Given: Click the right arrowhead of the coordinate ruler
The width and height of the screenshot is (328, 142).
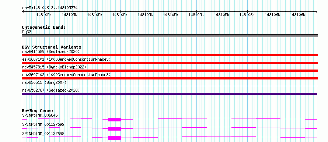Looking at the screenshot, I should [x=317, y=12].
